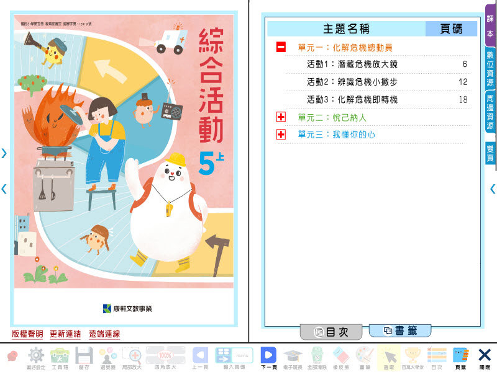
Task: Collapse 單元一 with the minus icon
Action: tap(281, 47)
